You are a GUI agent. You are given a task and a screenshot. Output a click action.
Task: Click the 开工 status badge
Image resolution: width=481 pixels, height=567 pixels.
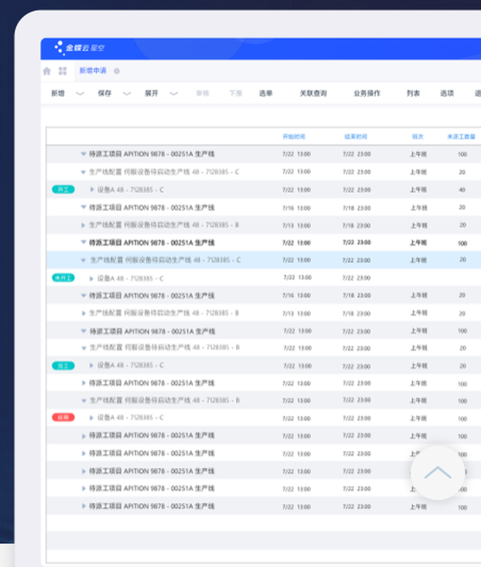(x=63, y=189)
